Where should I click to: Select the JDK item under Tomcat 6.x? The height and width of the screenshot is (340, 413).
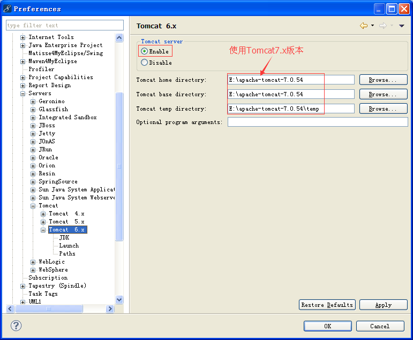pos(64,237)
